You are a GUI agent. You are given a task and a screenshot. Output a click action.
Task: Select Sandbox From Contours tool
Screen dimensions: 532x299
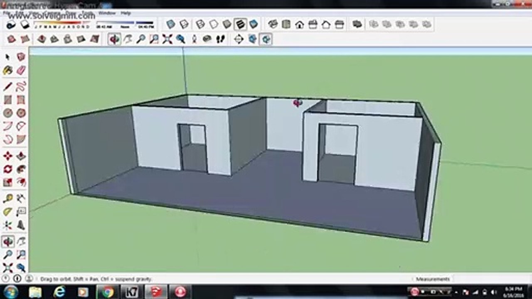(x=12, y=39)
